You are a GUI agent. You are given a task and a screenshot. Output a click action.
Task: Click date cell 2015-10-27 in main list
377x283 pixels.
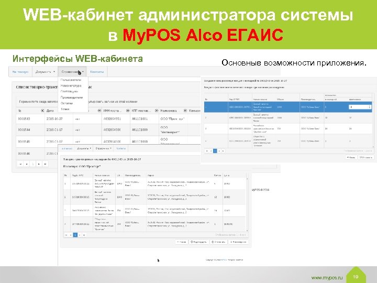(54, 119)
